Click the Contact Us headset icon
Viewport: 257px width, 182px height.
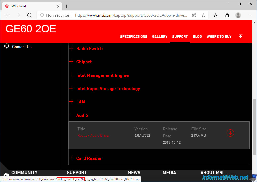pos(7,46)
